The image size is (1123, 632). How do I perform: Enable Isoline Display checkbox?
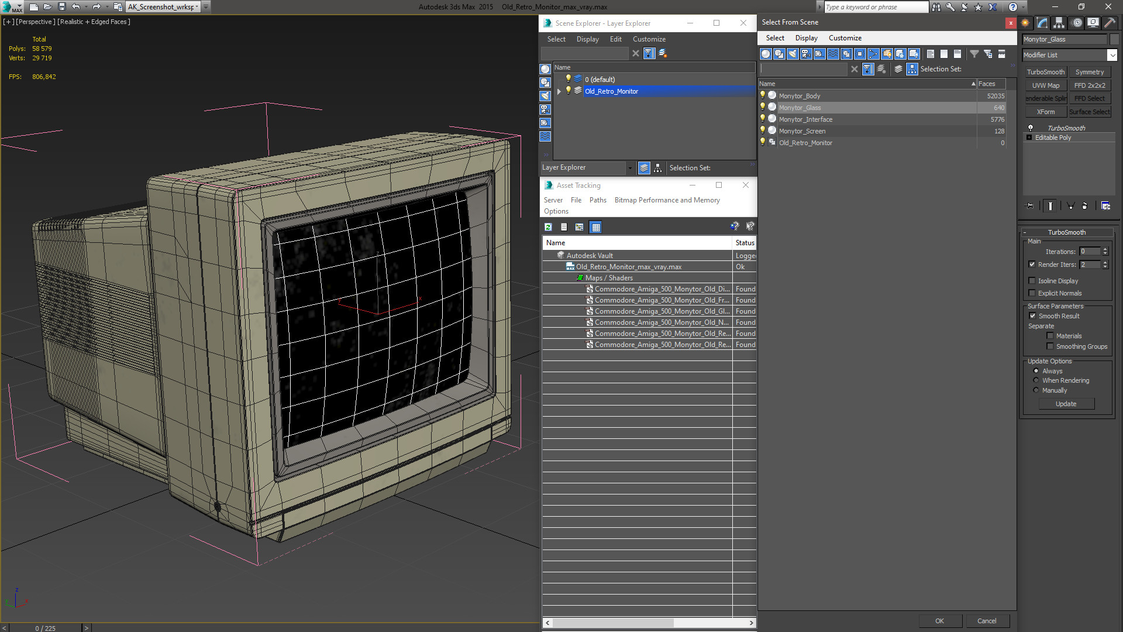[x=1032, y=281]
